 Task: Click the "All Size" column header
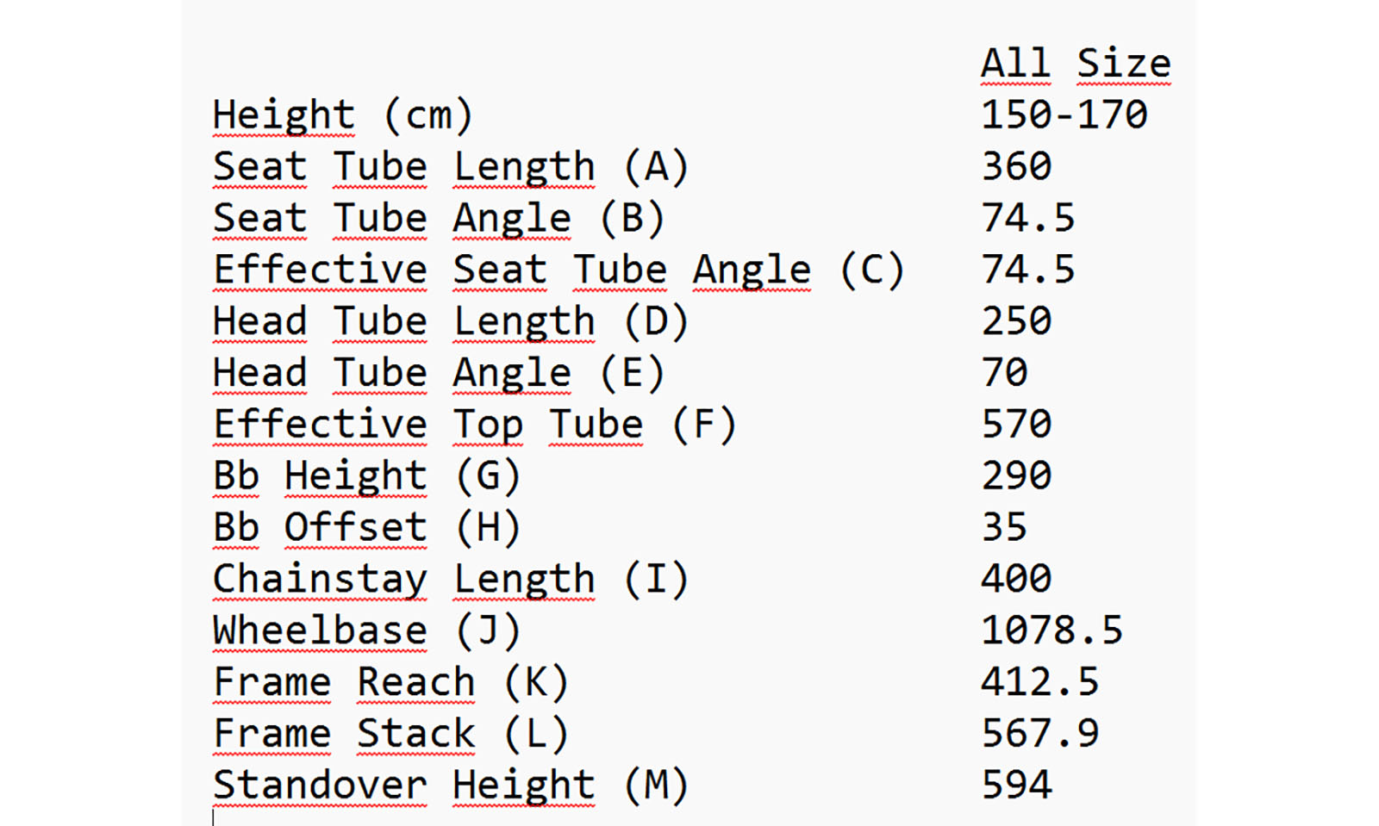point(1076,64)
